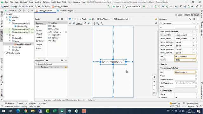The width and height of the screenshot is (203, 114).
Task: Open Component Tree settings gear
Action: pos(62,60)
